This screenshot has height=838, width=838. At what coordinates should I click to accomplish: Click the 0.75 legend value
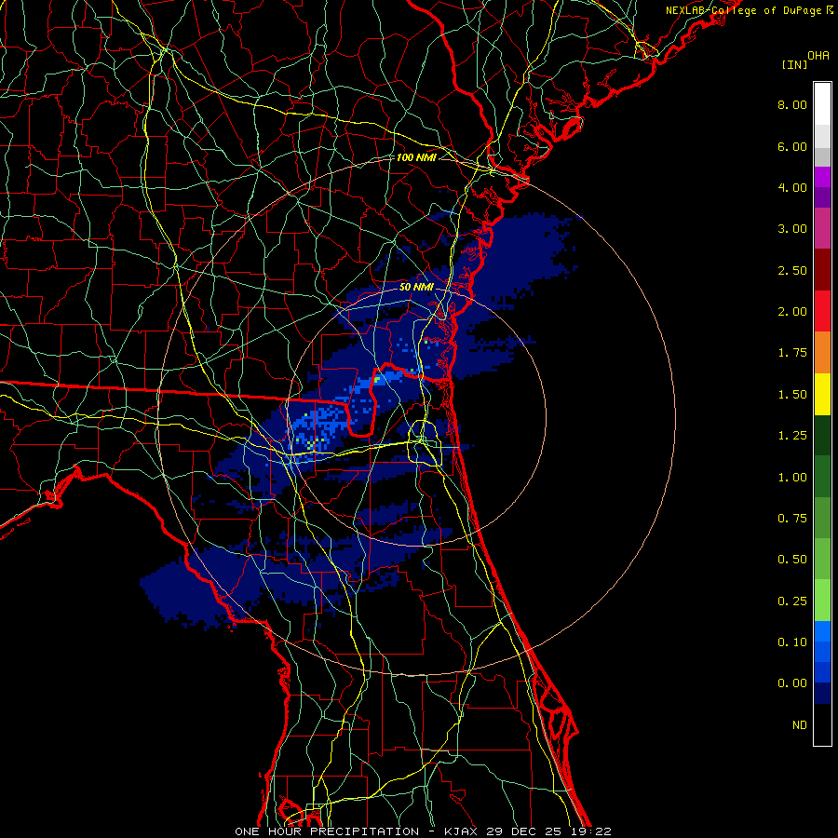pyautogui.click(x=792, y=519)
